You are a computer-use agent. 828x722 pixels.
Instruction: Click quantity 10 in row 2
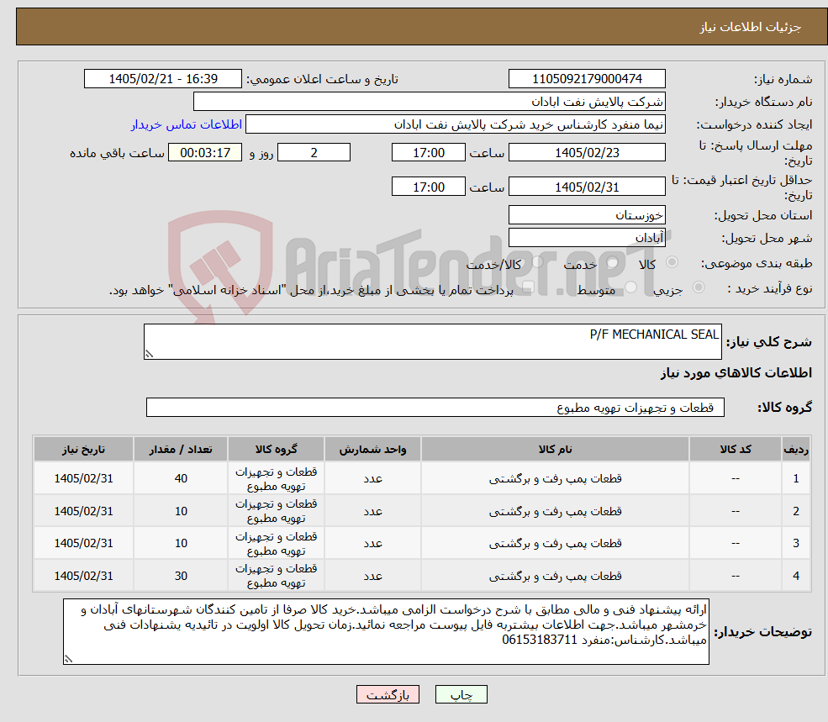pos(181,511)
